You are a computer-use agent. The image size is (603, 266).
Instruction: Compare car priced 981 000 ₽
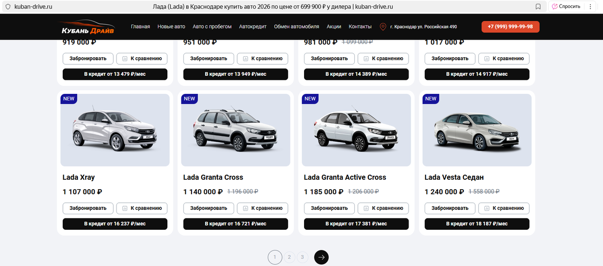pos(383,58)
